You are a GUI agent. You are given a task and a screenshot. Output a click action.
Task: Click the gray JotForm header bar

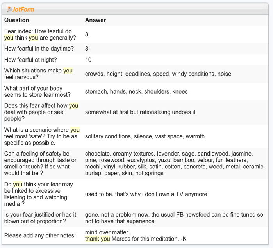pyautogui.click(x=135, y=9)
